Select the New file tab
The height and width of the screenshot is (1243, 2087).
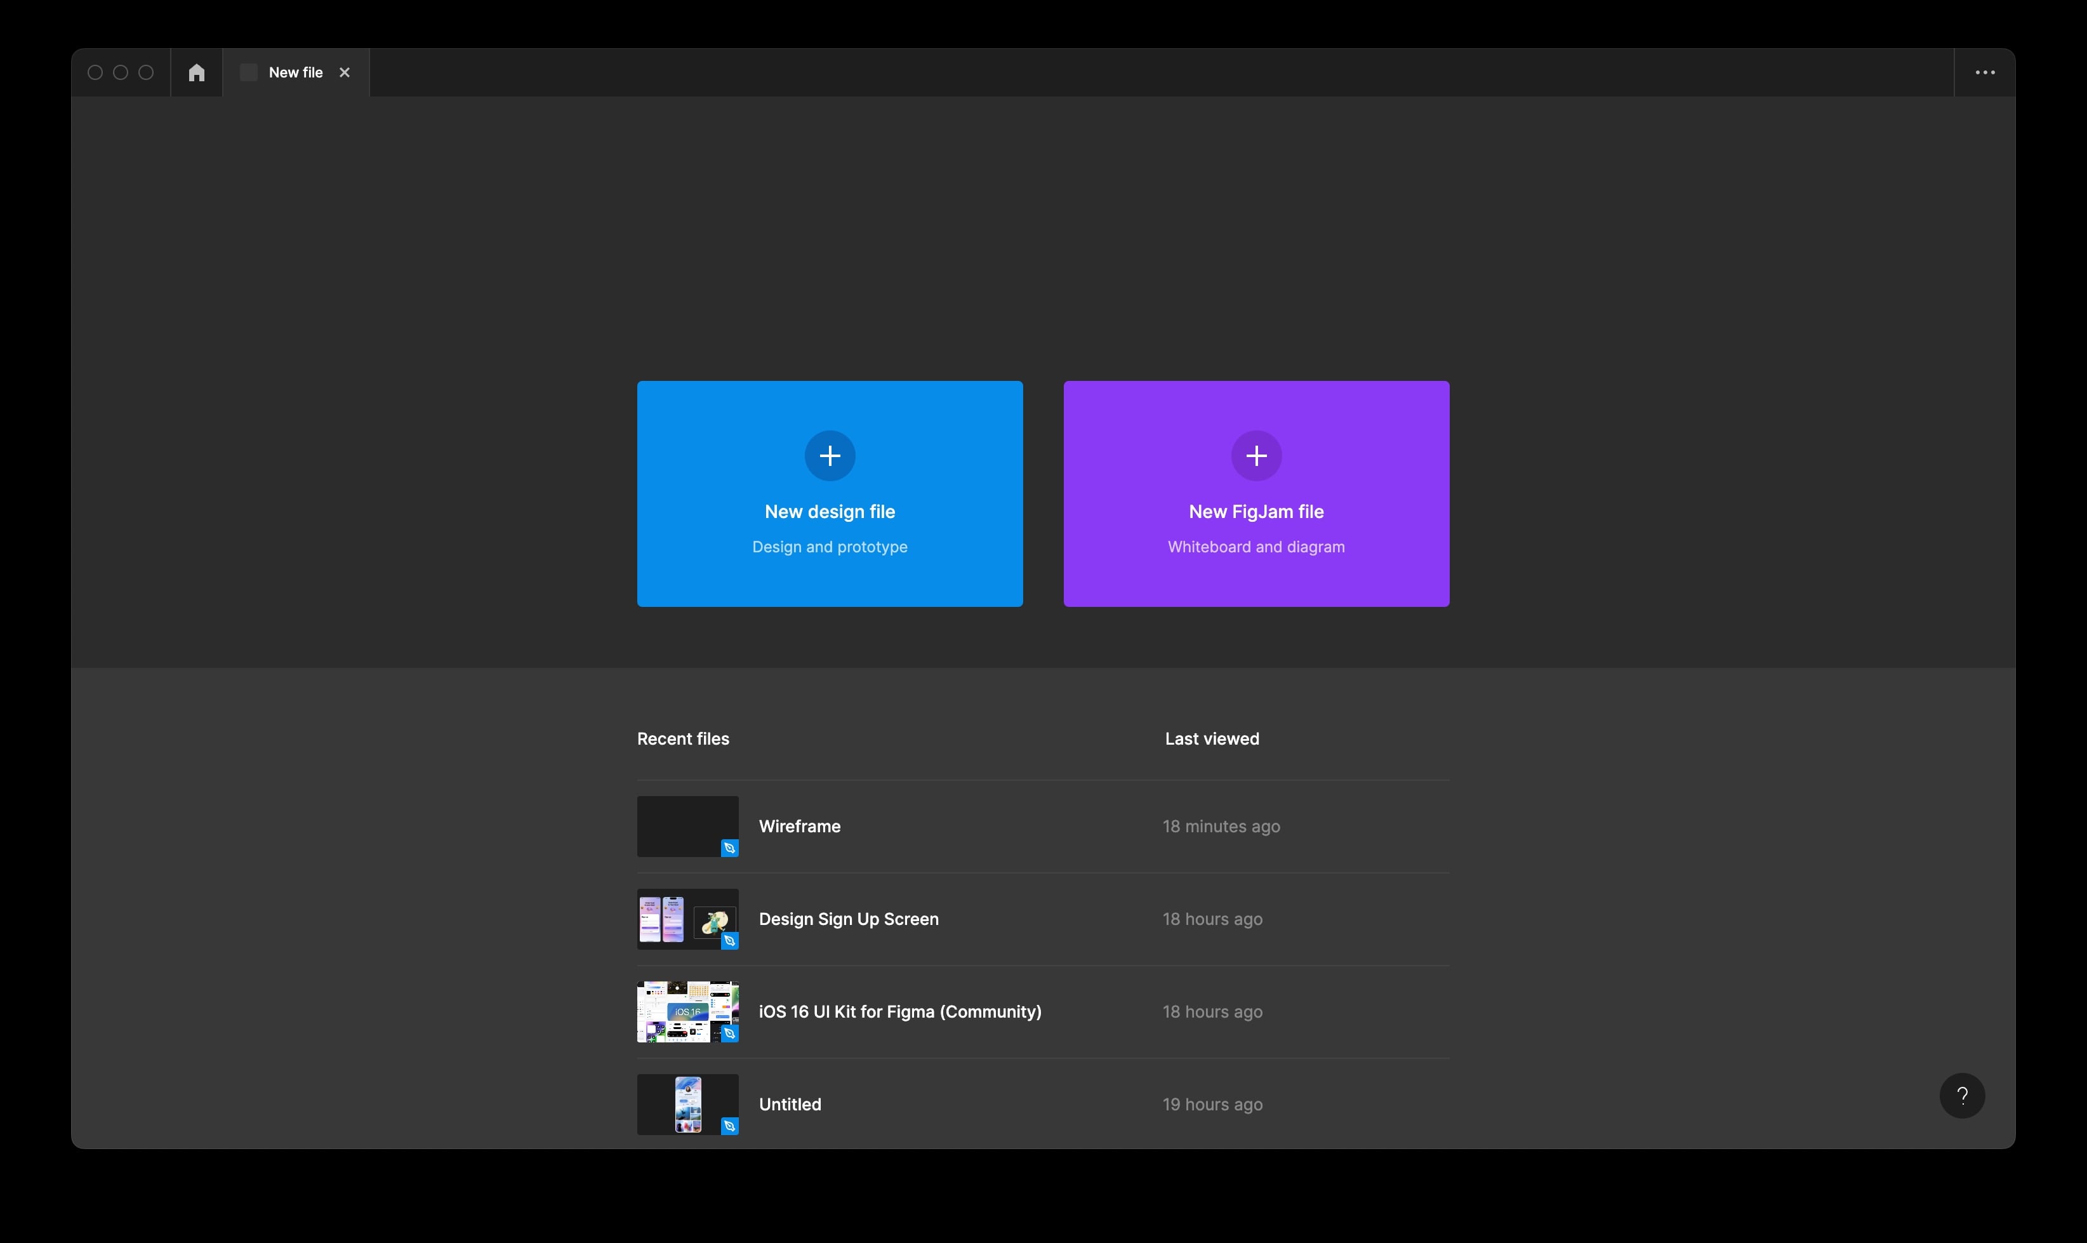(296, 73)
